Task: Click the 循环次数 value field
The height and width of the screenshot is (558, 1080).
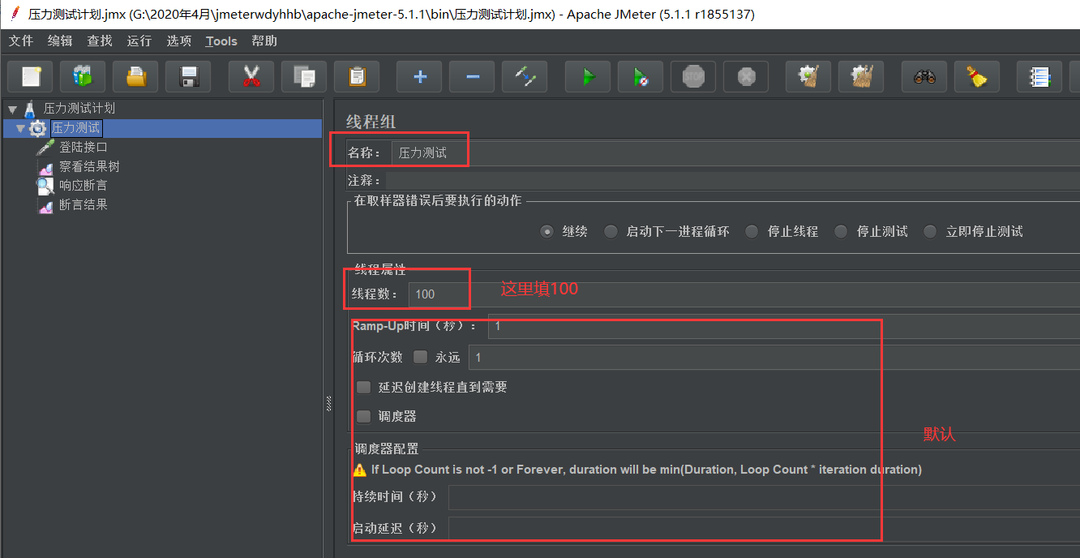Action: pos(774,357)
